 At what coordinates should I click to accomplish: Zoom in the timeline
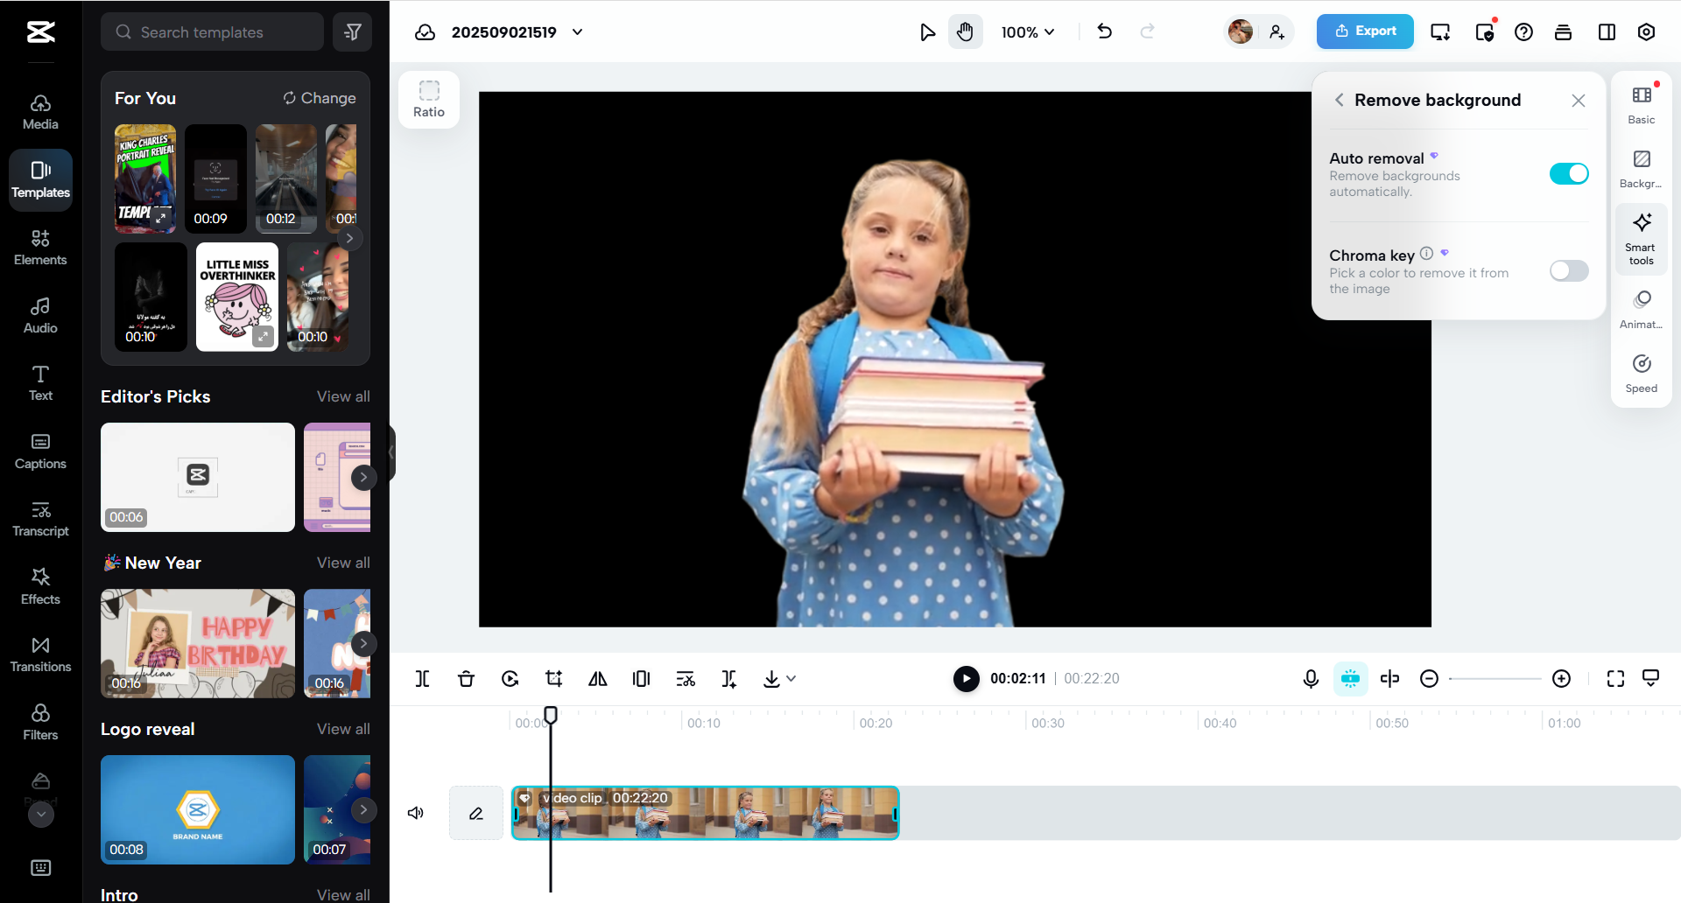click(x=1561, y=679)
